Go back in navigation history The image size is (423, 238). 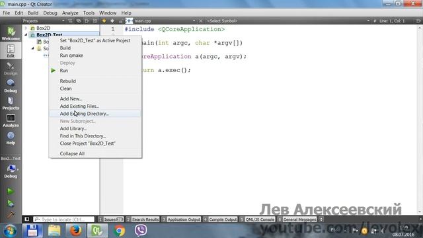[104, 20]
